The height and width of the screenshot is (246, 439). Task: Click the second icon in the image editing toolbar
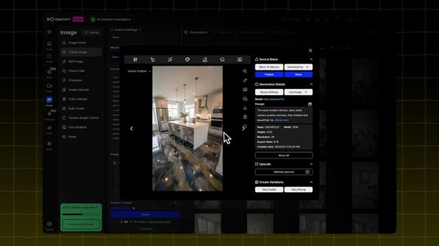152,59
